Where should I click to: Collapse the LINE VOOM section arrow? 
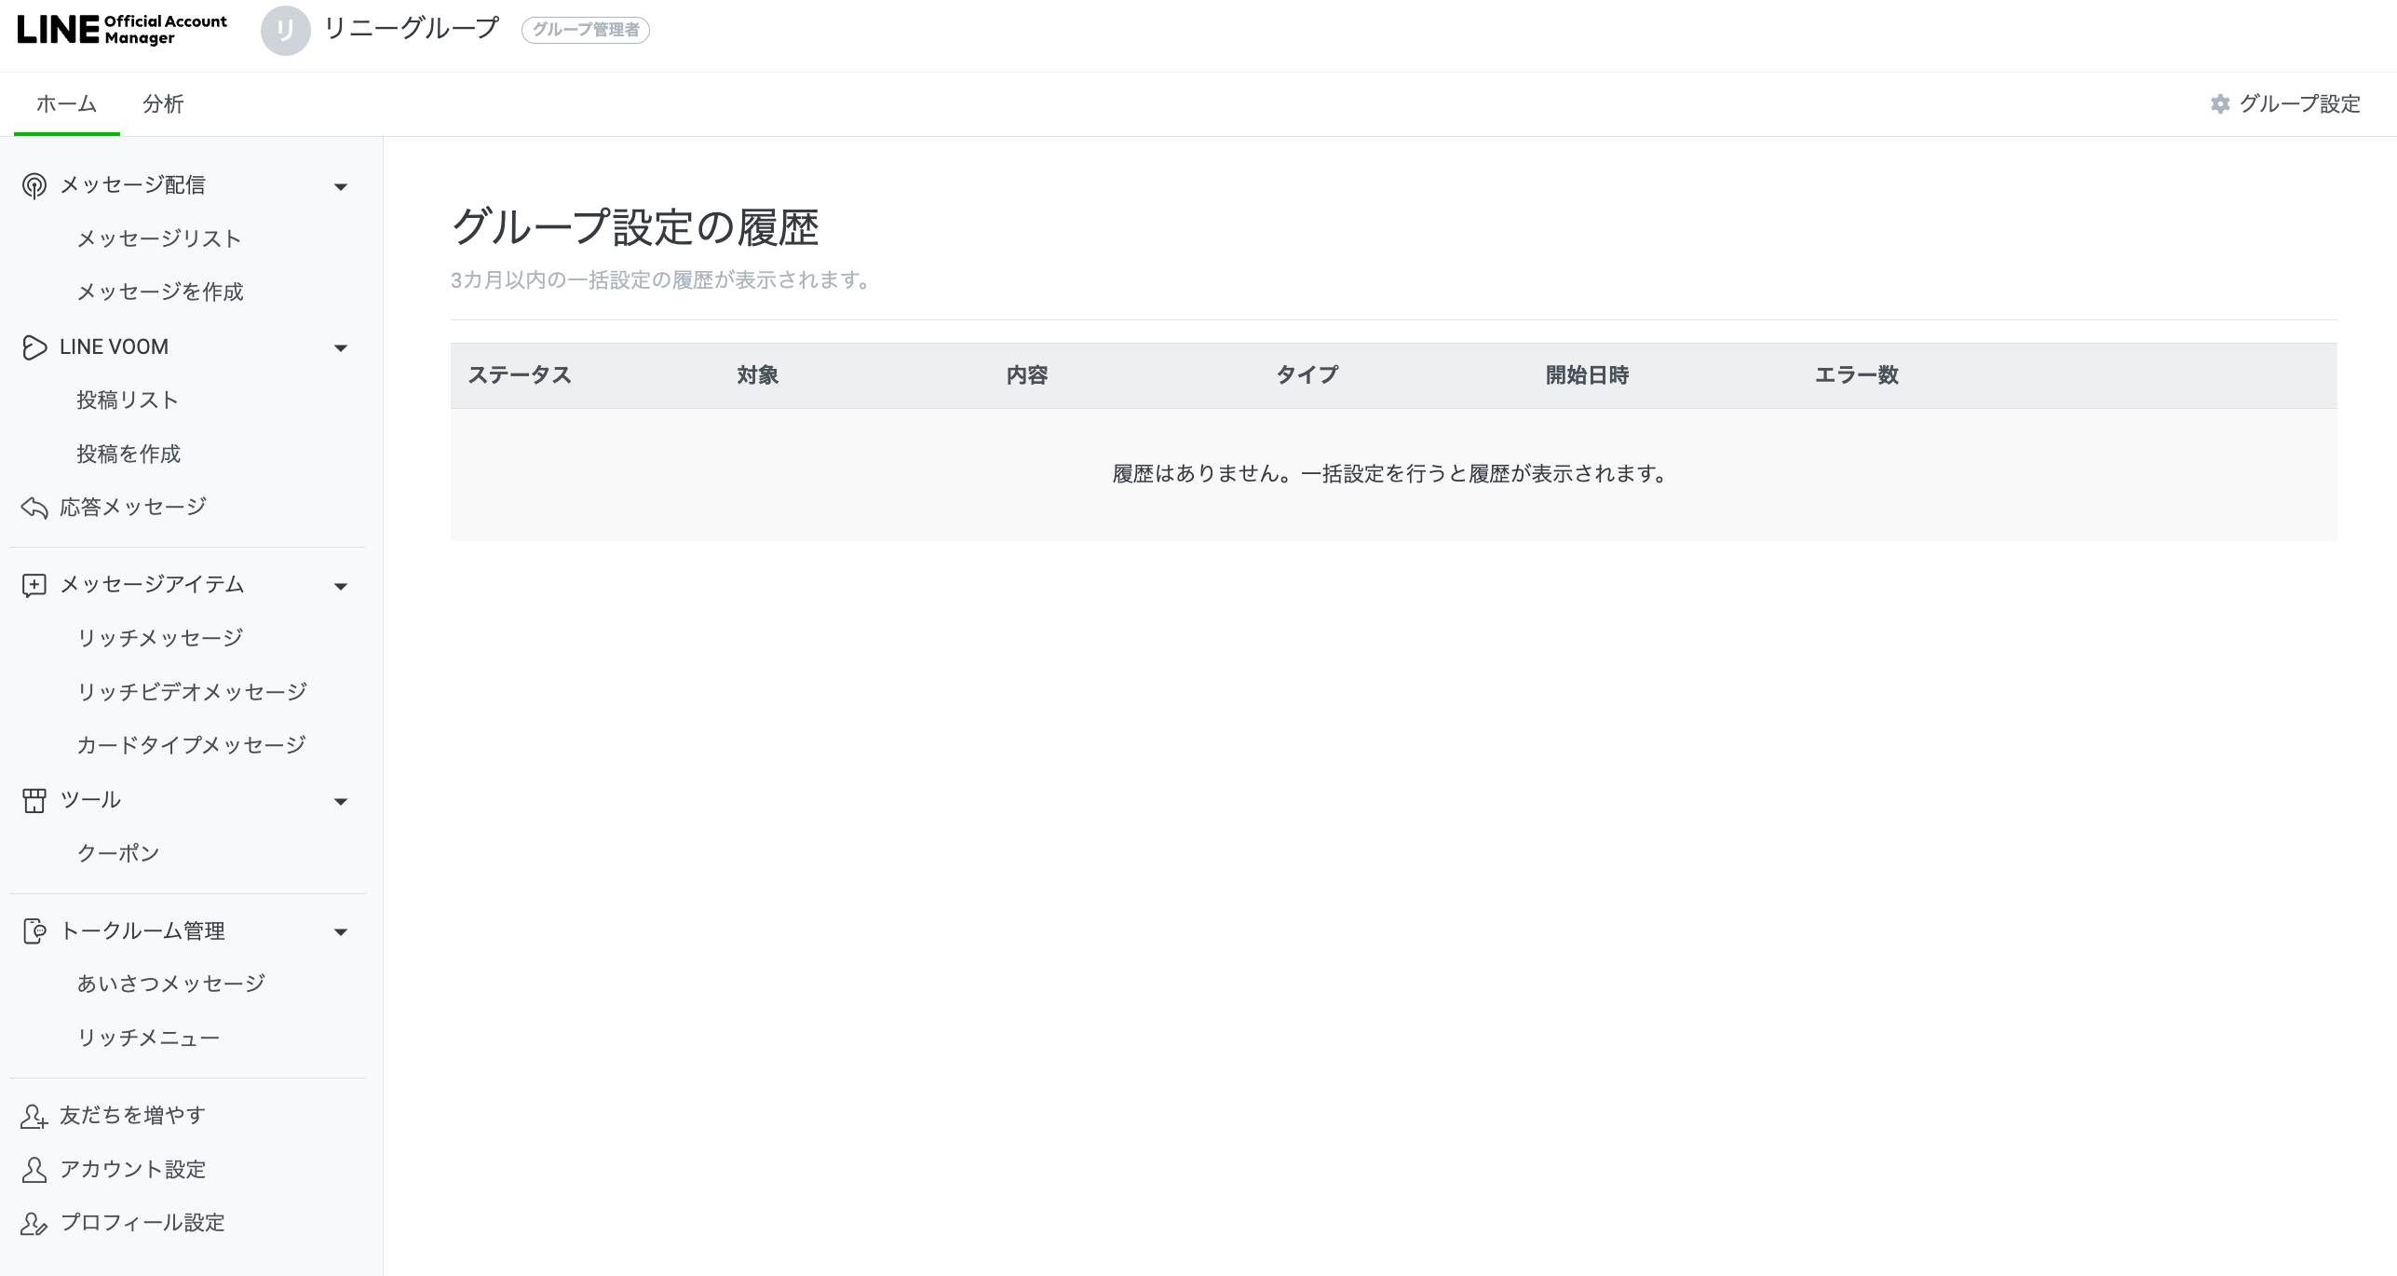click(x=341, y=348)
